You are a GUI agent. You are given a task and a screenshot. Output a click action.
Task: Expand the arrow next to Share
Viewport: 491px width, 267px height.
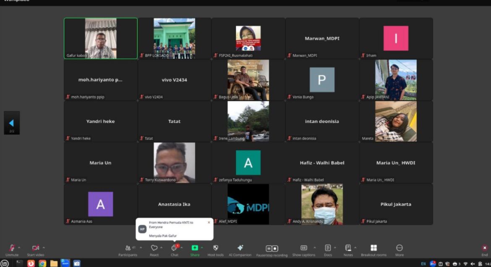(x=202, y=247)
